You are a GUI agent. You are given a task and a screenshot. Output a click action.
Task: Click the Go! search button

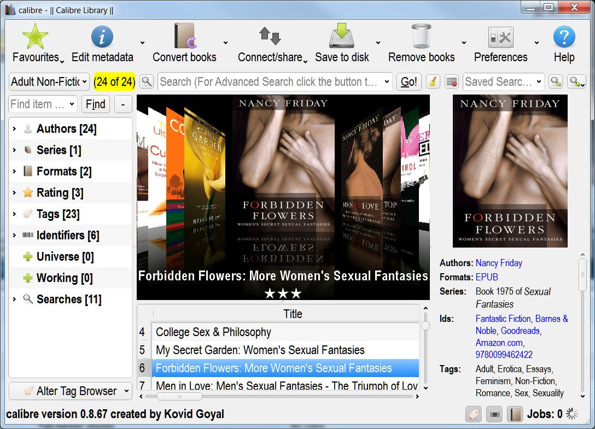pyautogui.click(x=409, y=81)
